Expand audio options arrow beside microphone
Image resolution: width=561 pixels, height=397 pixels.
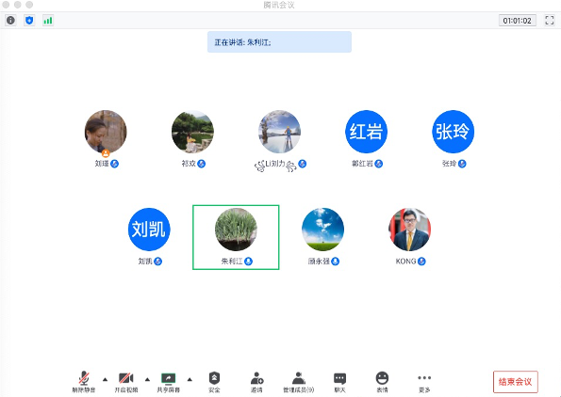point(105,379)
